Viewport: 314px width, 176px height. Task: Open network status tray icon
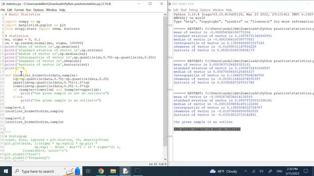[254, 171]
